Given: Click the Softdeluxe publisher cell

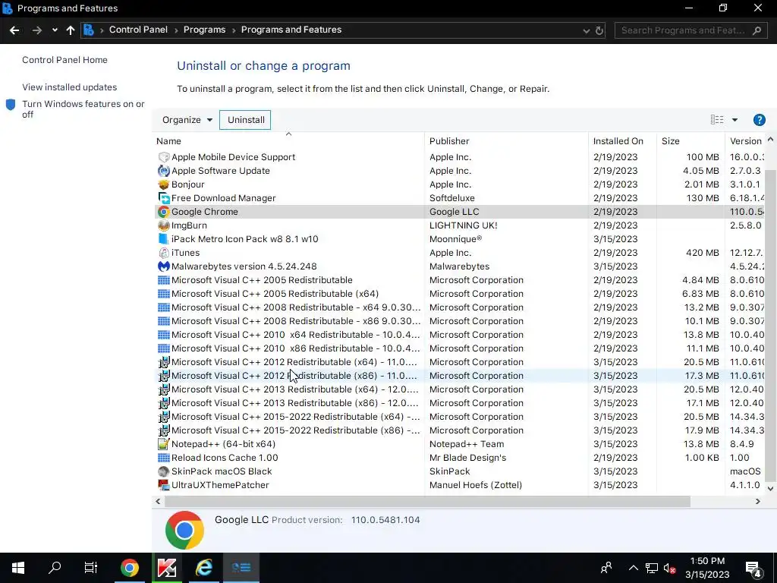Looking at the screenshot, I should [x=452, y=198].
